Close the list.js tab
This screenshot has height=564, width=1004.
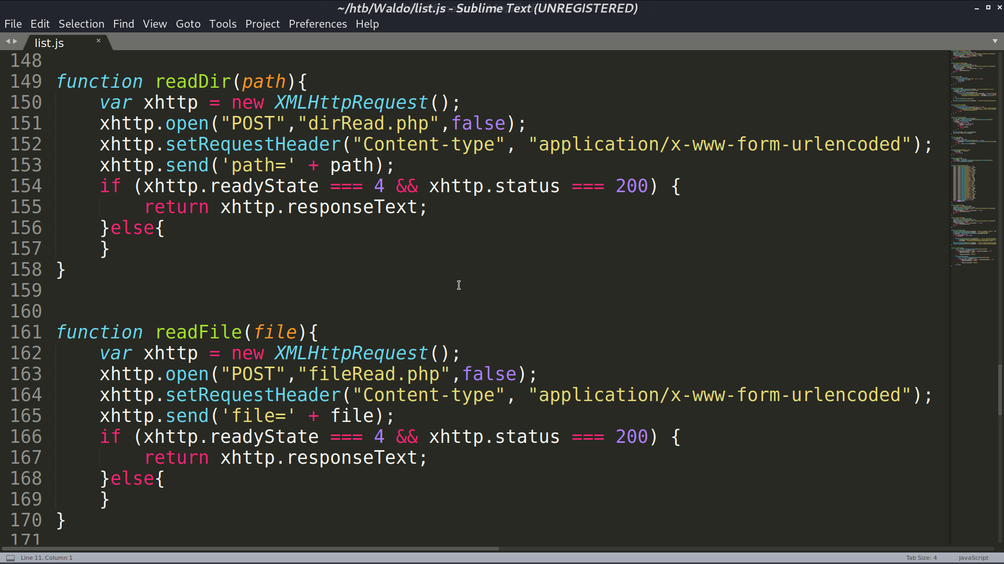tap(98, 41)
